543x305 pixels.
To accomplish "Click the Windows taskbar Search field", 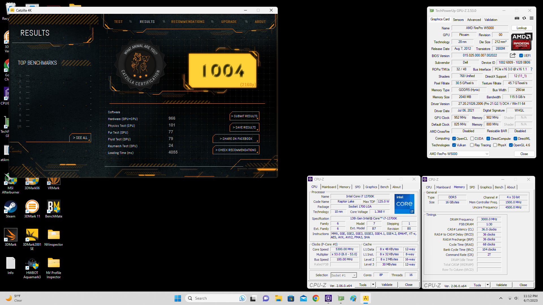I will [x=216, y=298].
